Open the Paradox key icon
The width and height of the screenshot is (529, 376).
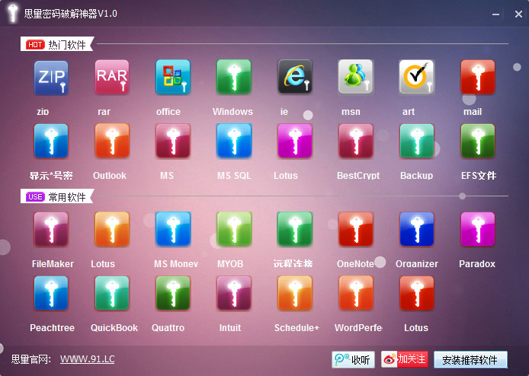[478, 229]
